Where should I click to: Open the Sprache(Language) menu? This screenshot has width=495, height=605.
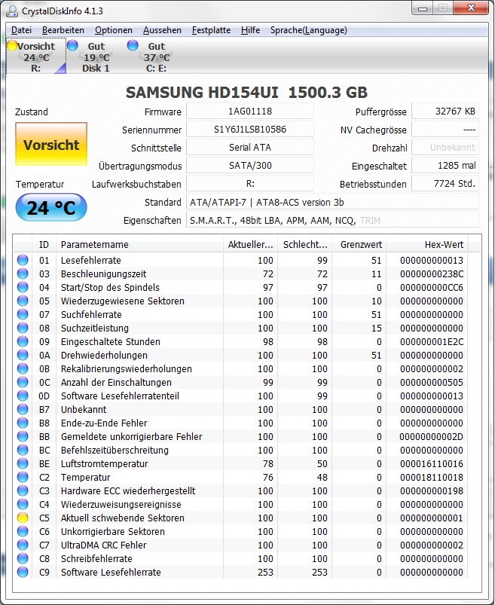point(308,30)
